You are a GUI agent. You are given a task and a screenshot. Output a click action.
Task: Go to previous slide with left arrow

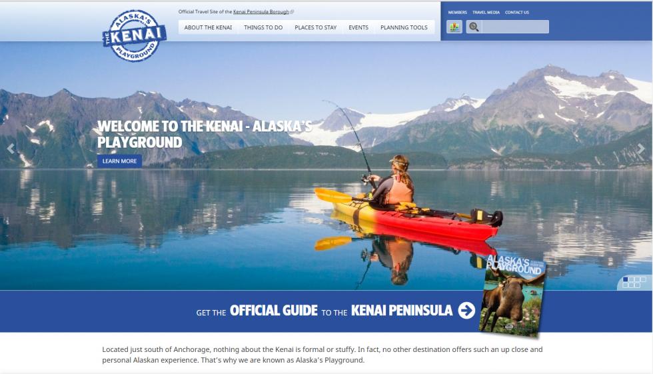11,149
